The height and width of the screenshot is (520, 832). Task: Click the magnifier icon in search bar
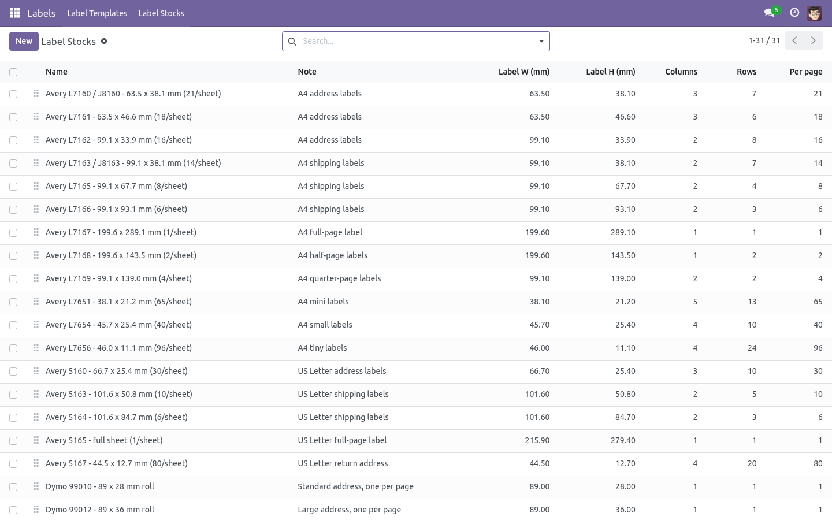click(x=292, y=41)
